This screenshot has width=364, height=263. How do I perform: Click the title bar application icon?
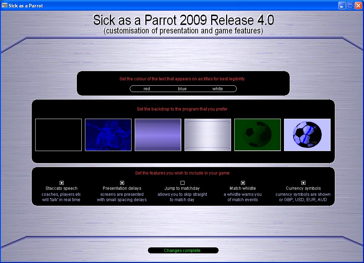[x=4, y=5]
